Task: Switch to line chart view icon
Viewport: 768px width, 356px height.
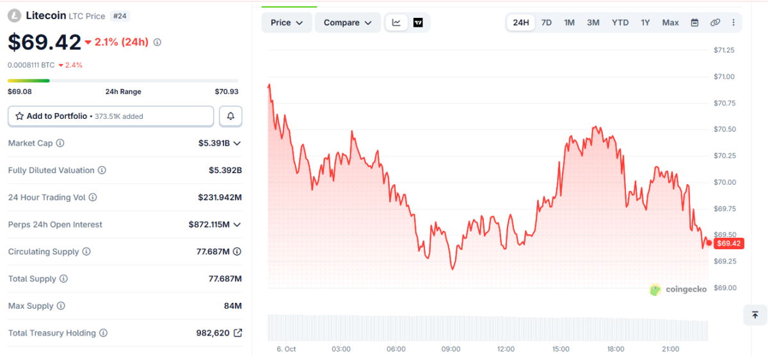Action: coord(396,22)
